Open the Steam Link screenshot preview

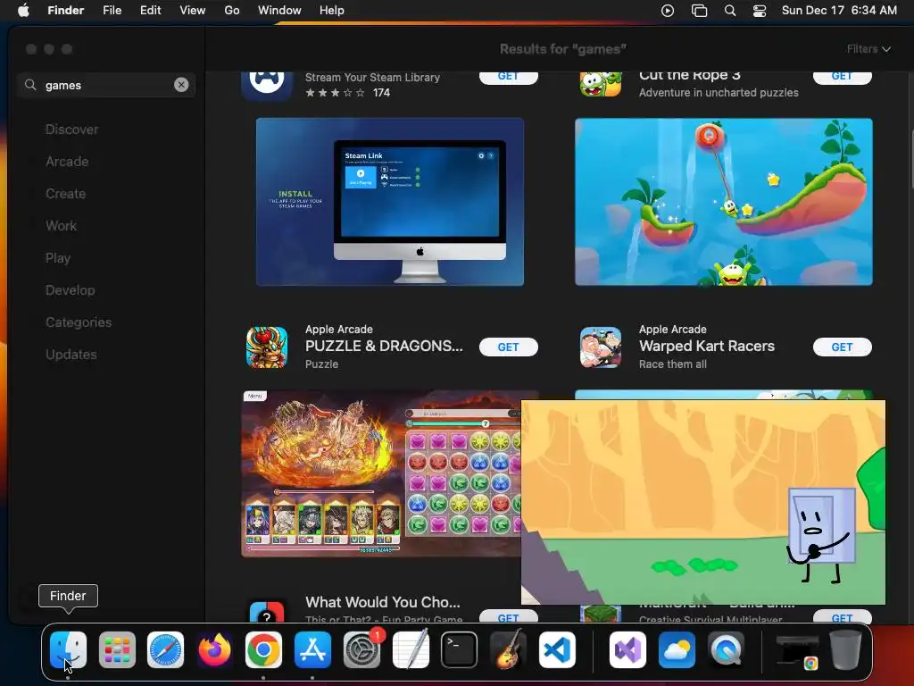(x=390, y=202)
